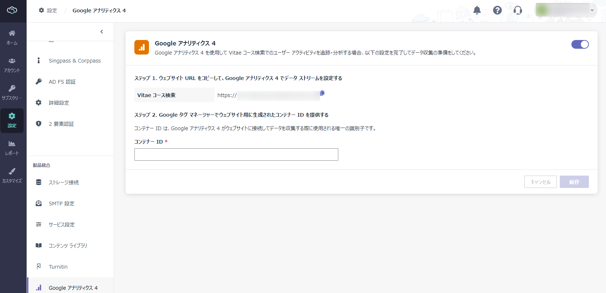Open Turnitin menu item
Viewport: 606px width, 293px height.
click(x=70, y=267)
